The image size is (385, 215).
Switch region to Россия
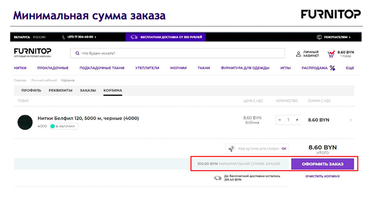pyautogui.click(x=39, y=37)
